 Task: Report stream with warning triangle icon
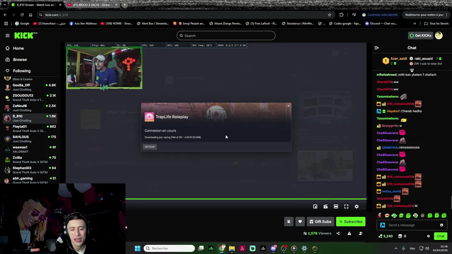(349, 233)
